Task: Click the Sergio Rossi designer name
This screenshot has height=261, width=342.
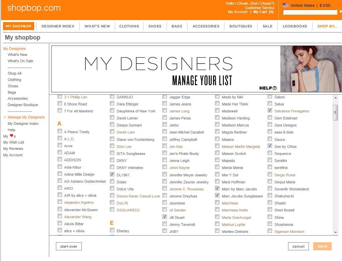Action: click(x=285, y=175)
